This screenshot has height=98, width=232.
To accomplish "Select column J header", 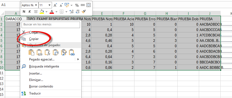I will [210, 13].
